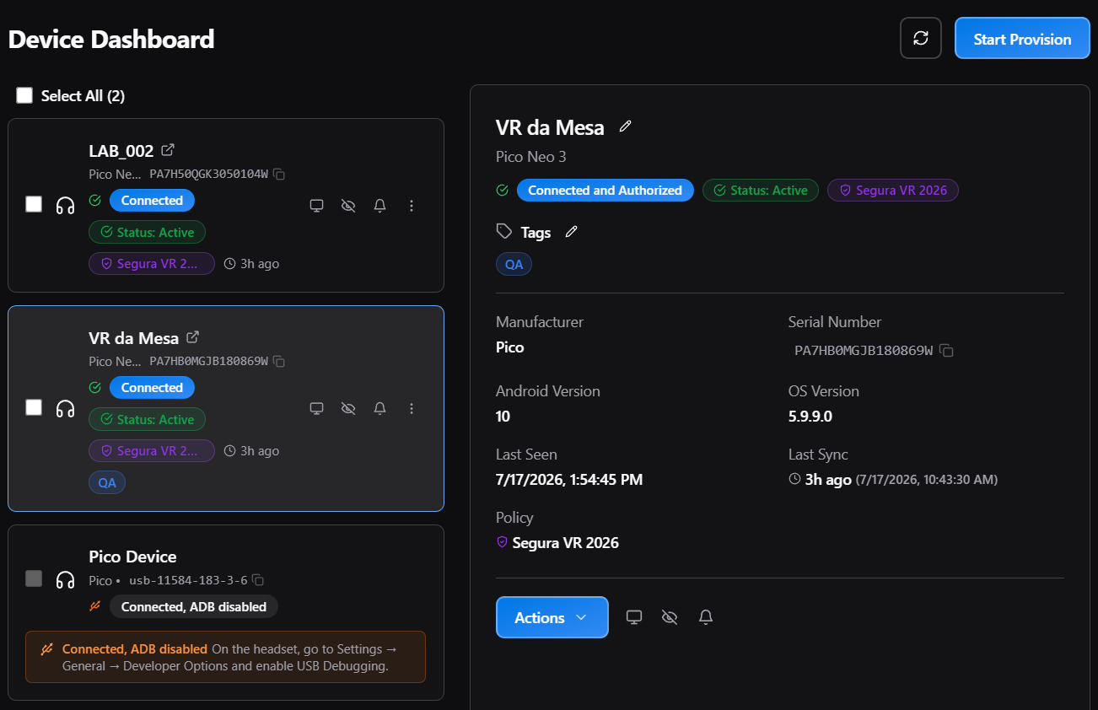Click the disabled Pico Device checkbox
Screen dimensions: 1098x710
click(34, 578)
